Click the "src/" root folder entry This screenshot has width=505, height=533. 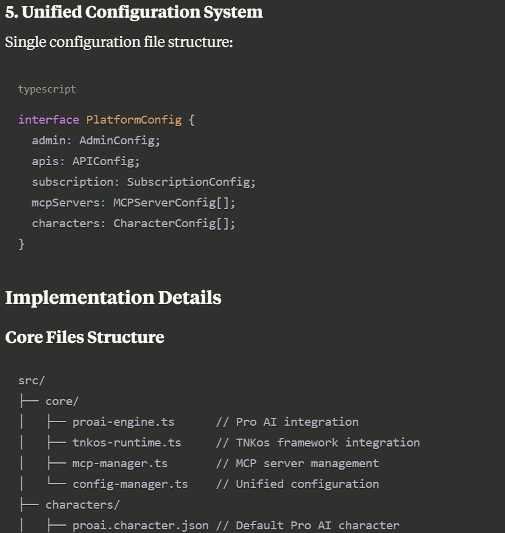tap(32, 381)
